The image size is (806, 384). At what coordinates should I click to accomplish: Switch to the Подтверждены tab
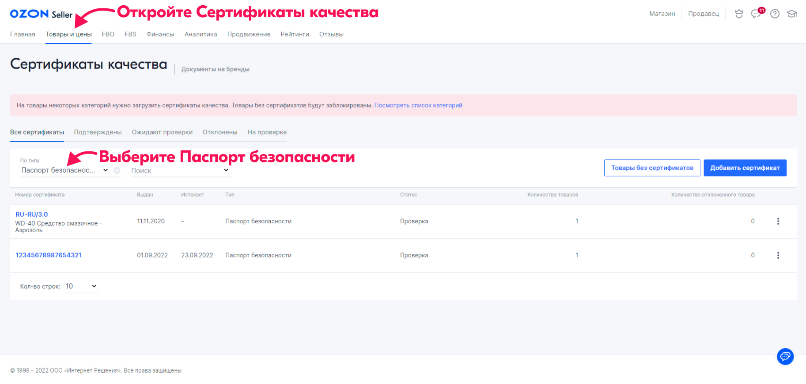click(x=98, y=132)
